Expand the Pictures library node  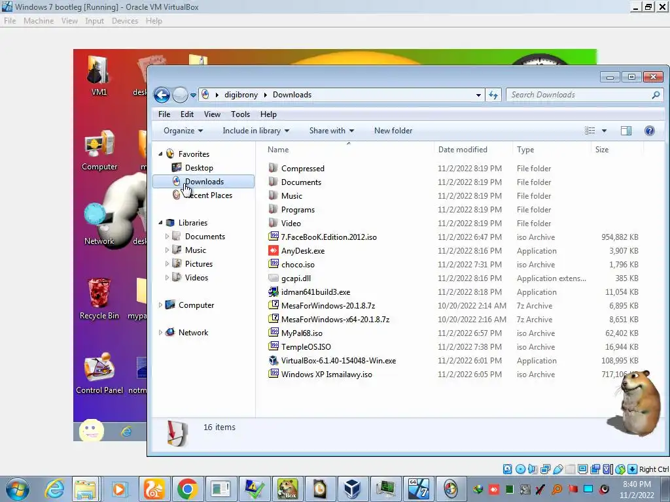point(167,264)
